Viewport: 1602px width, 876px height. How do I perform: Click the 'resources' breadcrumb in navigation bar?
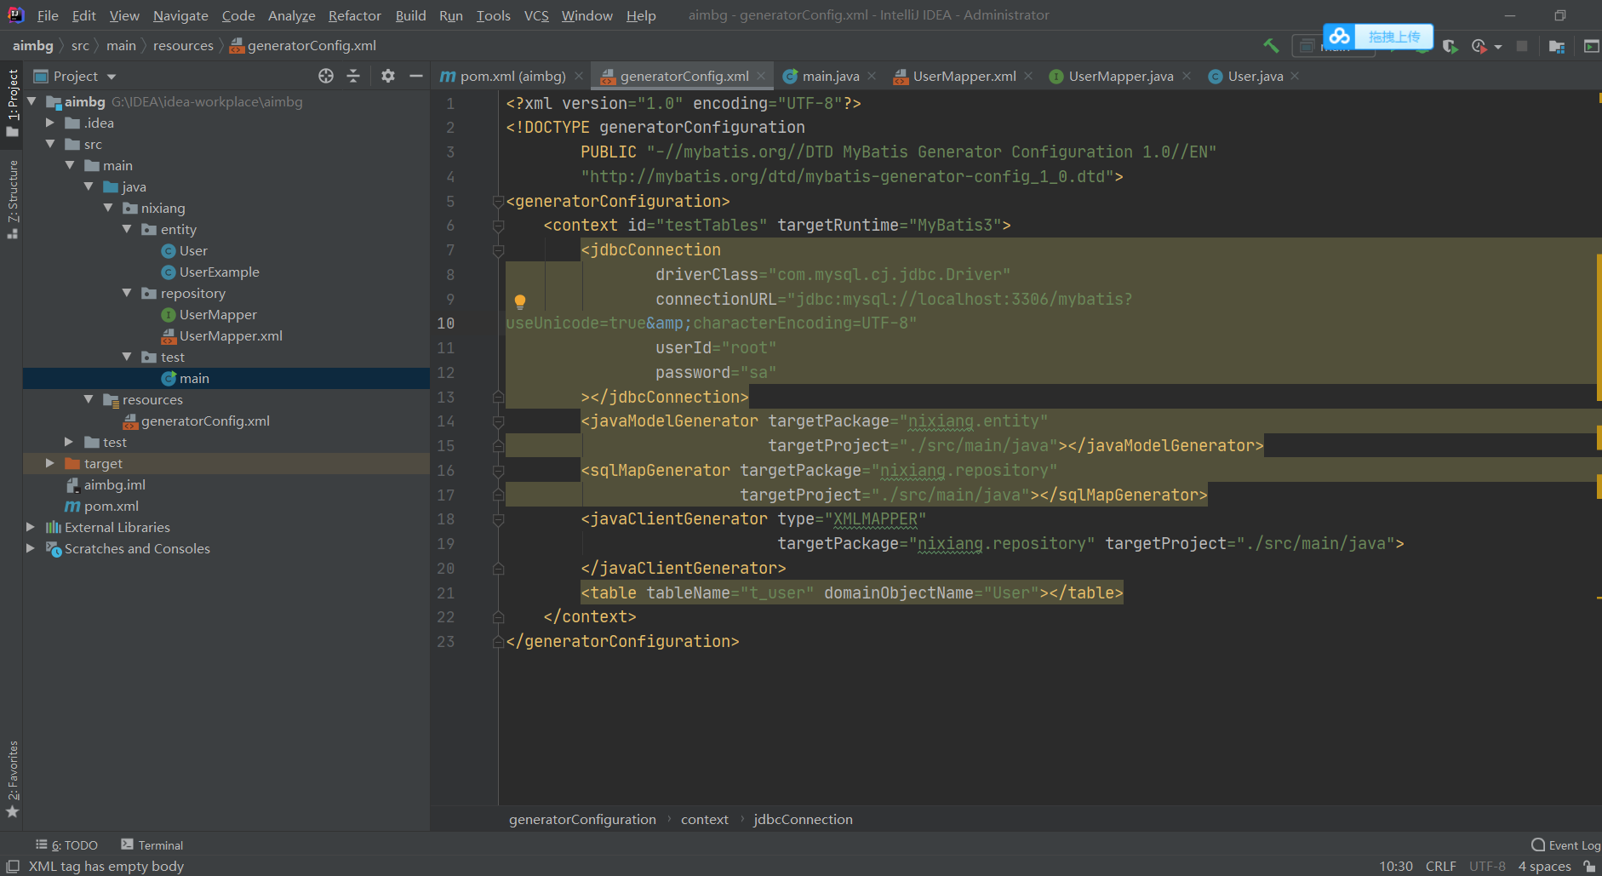[x=183, y=46]
